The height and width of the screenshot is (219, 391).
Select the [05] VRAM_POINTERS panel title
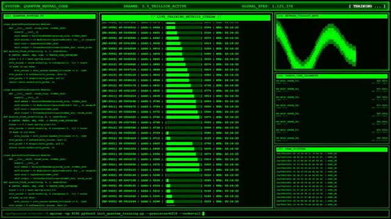[x=332, y=149]
